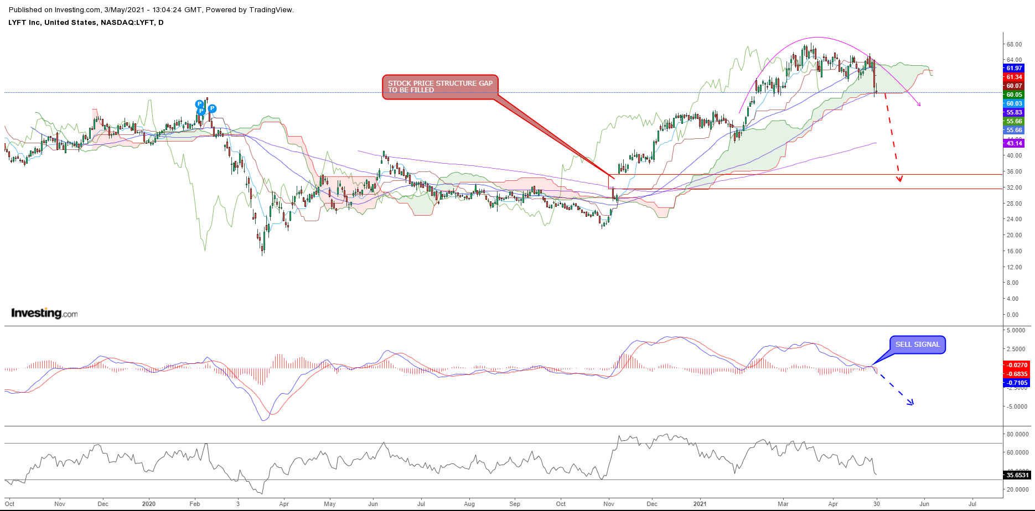
Task: Click the 24.00 price axis label
Action: click(1014, 220)
